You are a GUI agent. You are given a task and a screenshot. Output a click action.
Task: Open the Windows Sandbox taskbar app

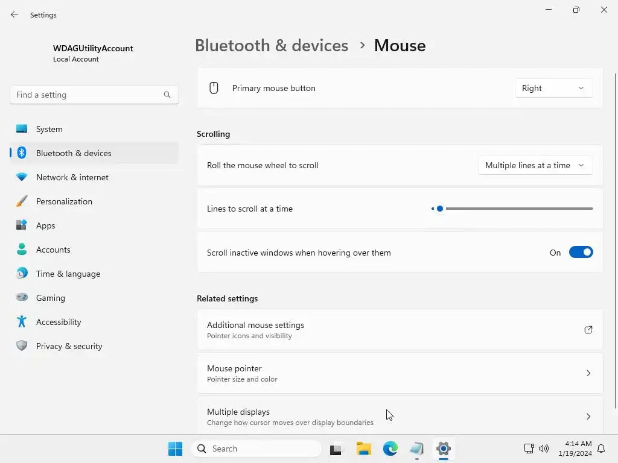pyautogui.click(x=416, y=449)
